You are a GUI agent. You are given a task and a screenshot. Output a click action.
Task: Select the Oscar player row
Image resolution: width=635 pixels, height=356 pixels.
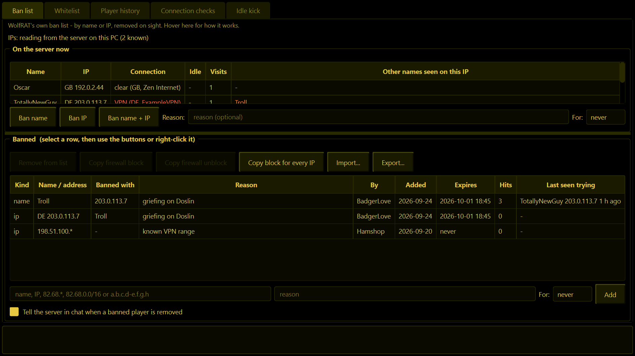[315, 87]
